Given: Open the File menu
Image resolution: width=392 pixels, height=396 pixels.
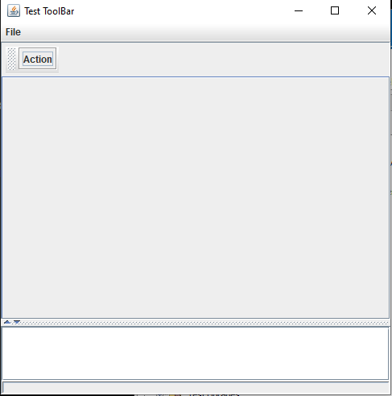Looking at the screenshot, I should pyautogui.click(x=13, y=32).
